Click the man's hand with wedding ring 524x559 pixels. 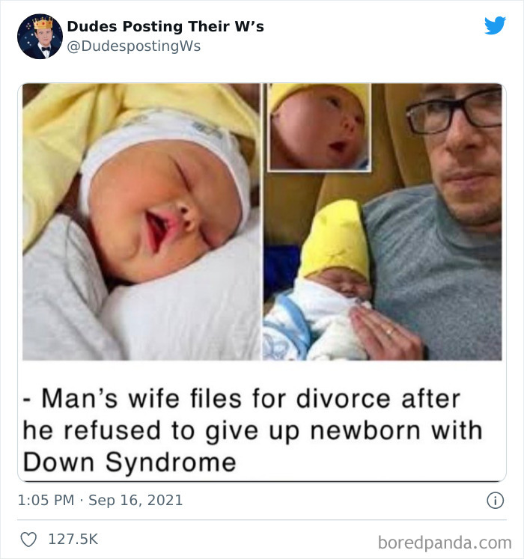(386, 333)
